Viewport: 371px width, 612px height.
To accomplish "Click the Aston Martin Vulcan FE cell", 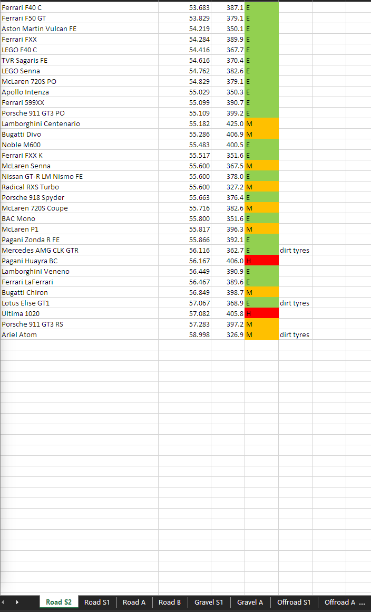I will tap(80, 28).
